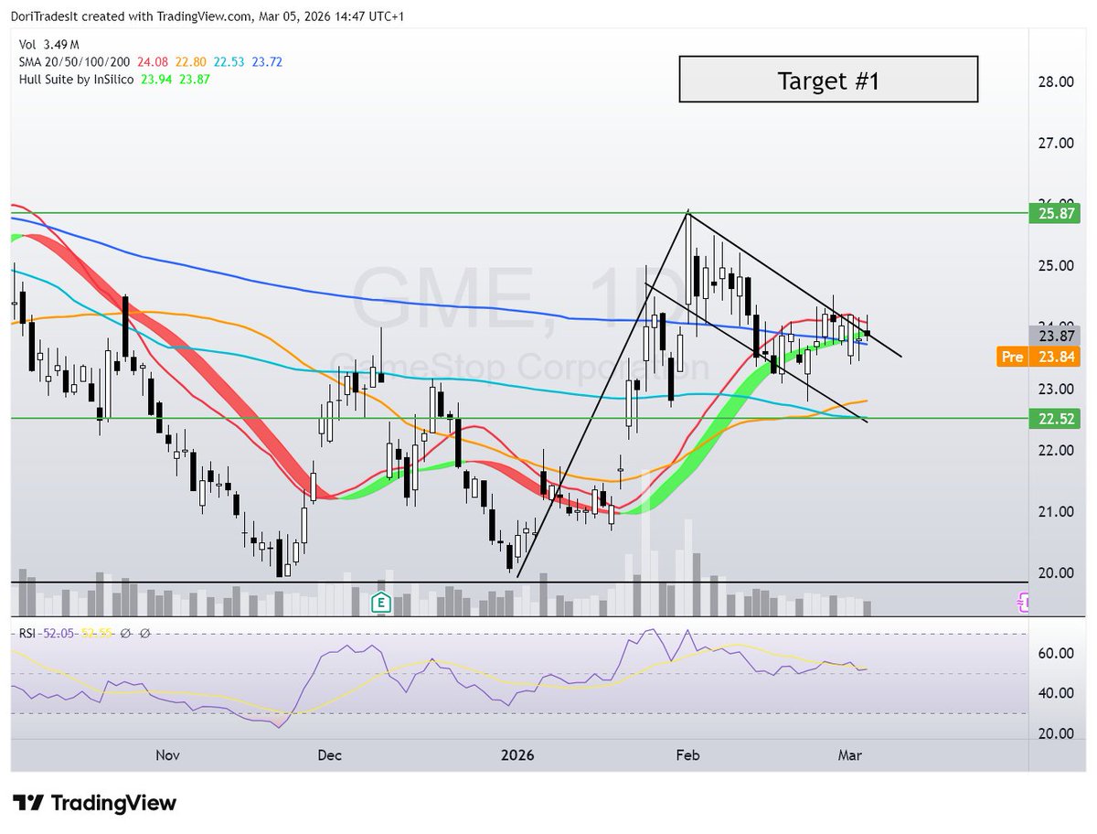Click the orange Pre label
The height and width of the screenshot is (834, 1097).
pyautogui.click(x=1012, y=358)
